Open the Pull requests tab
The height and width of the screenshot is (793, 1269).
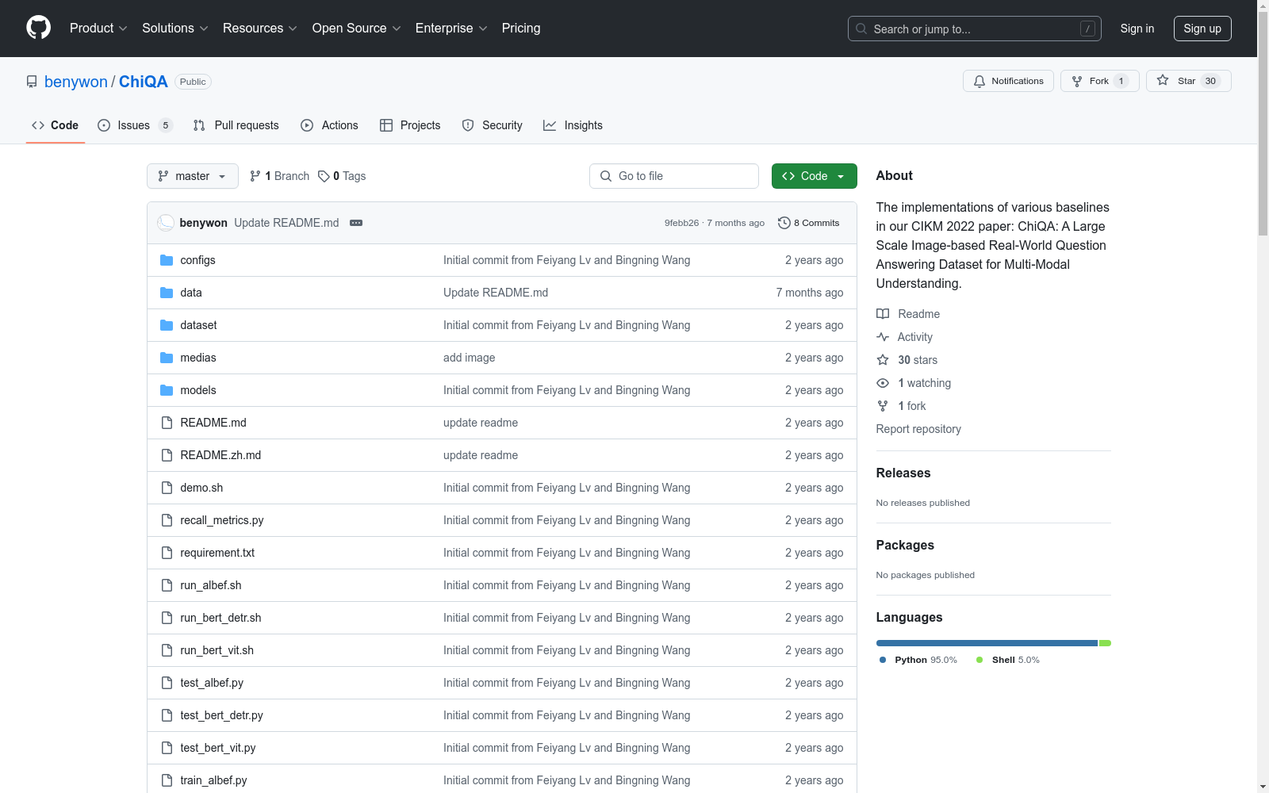[x=236, y=125]
